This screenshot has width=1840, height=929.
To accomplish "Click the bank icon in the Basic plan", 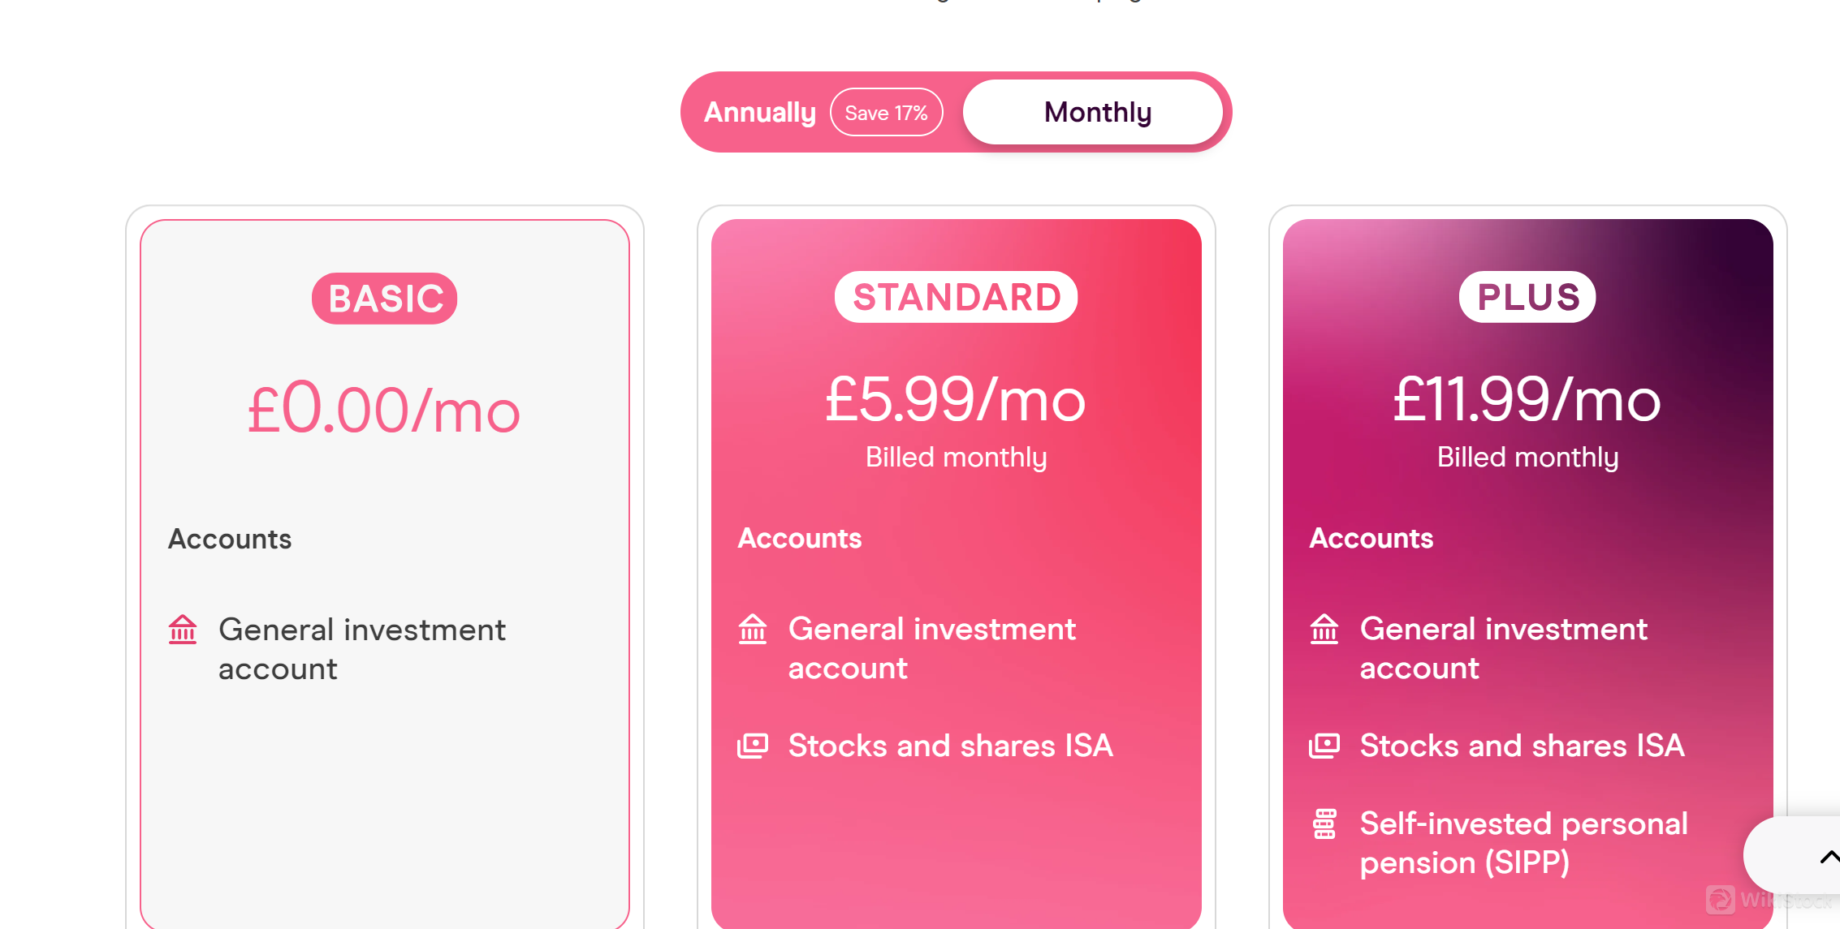I will pos(183,630).
